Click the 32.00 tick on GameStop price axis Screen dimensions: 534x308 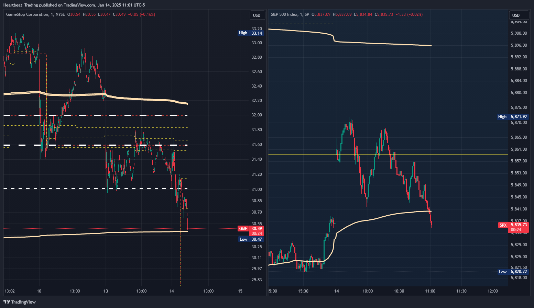click(x=257, y=115)
